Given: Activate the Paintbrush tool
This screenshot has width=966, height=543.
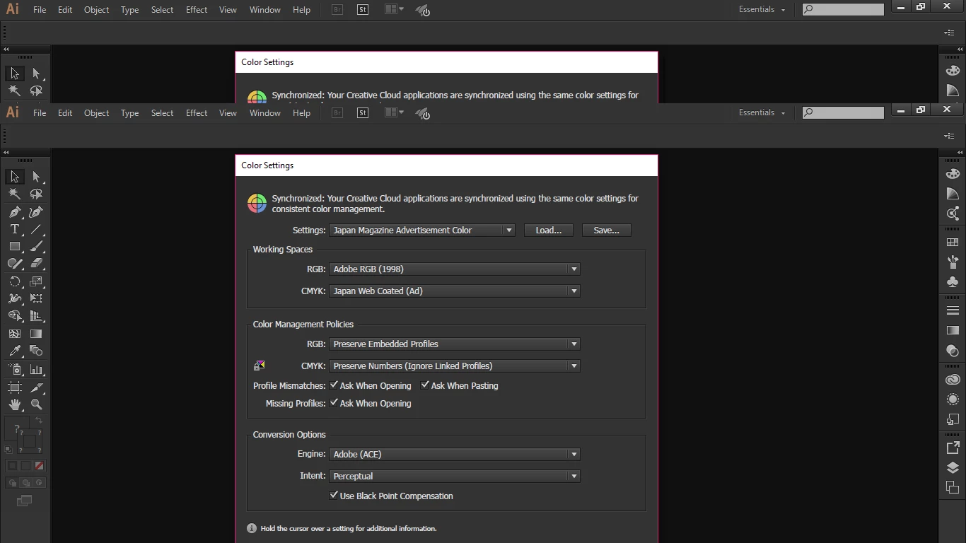Looking at the screenshot, I should (36, 246).
